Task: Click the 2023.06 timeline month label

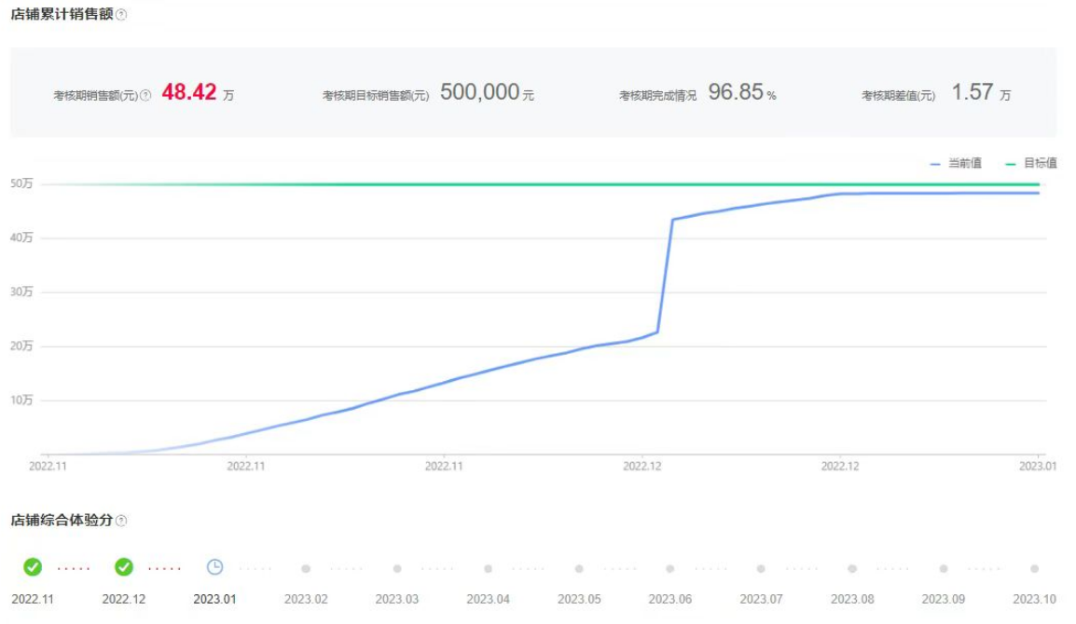Action: 669,599
